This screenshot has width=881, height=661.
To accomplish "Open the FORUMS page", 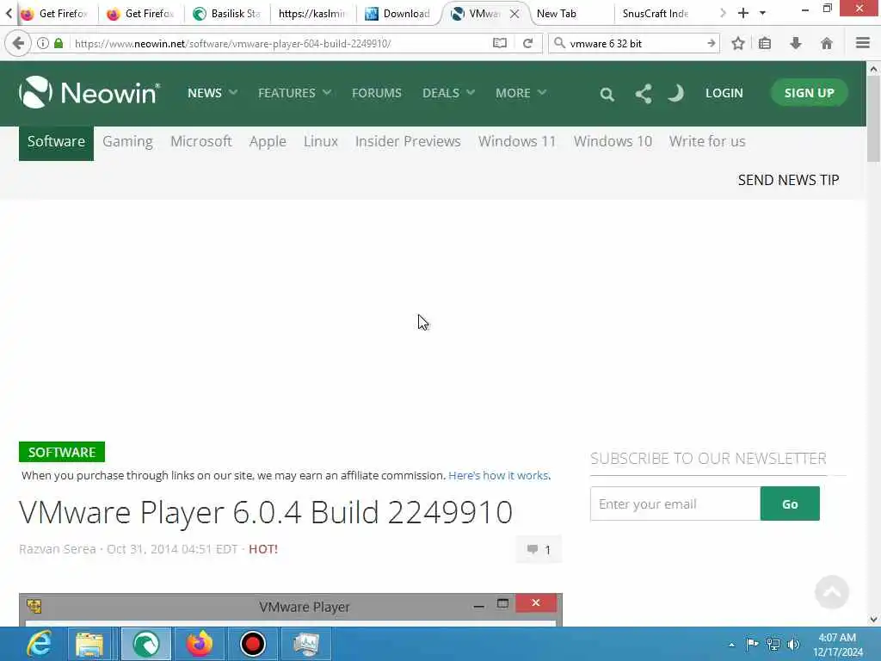I will click(x=377, y=93).
